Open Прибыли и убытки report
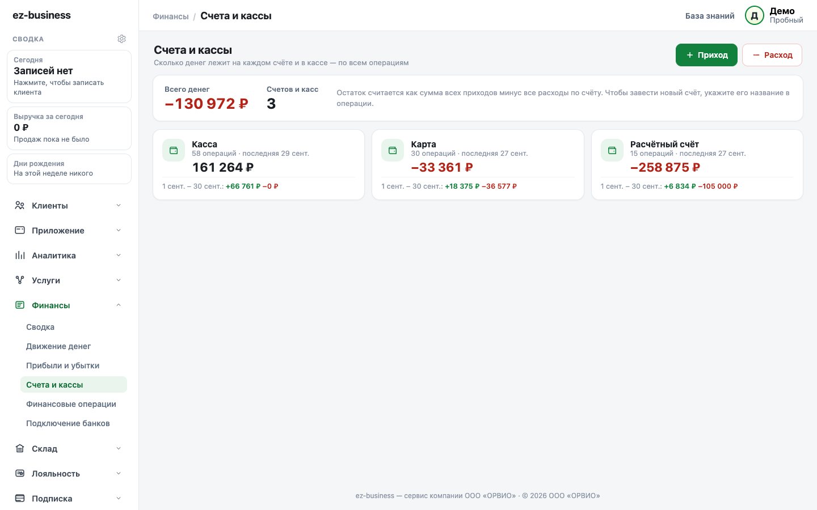817x510 pixels. coord(74,365)
